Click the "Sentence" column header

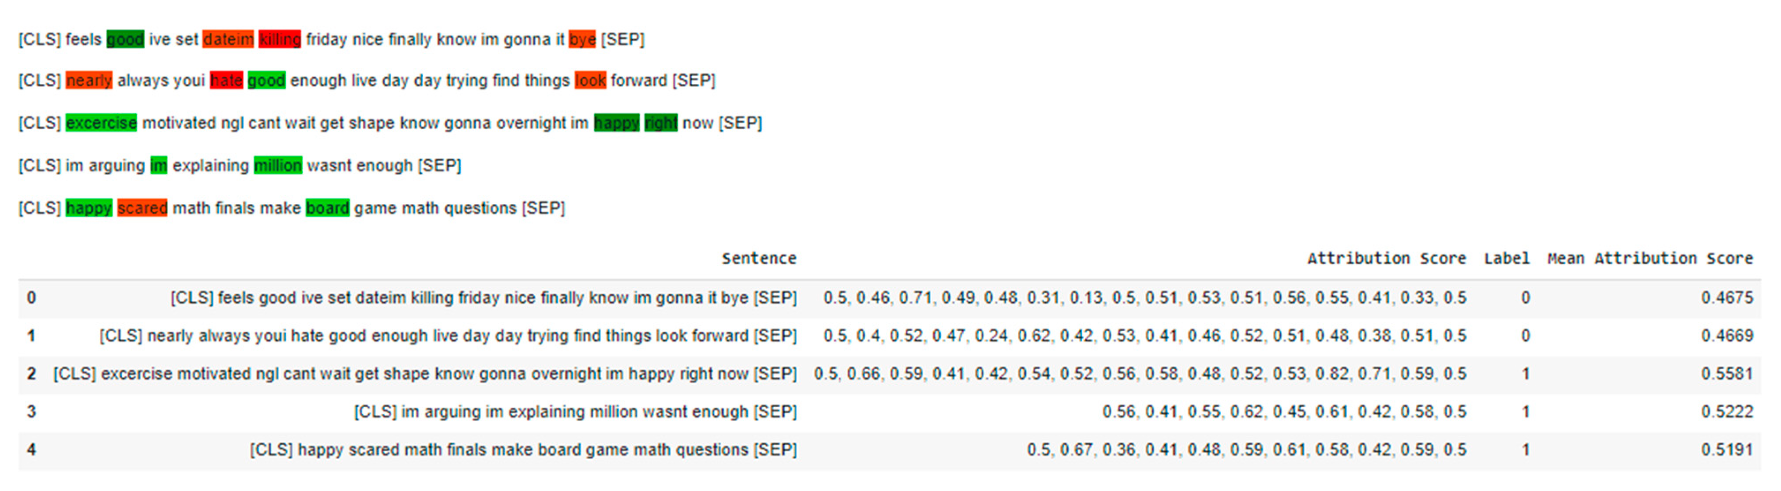[x=758, y=259]
